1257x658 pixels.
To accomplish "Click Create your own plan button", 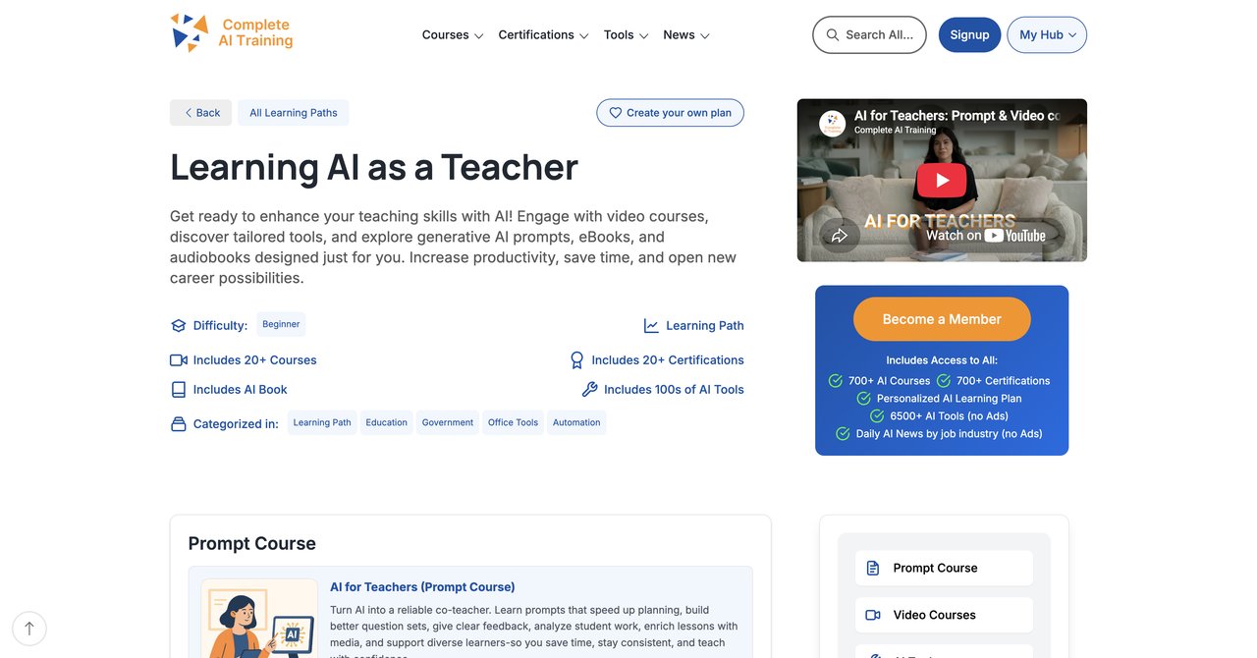I will (x=671, y=113).
